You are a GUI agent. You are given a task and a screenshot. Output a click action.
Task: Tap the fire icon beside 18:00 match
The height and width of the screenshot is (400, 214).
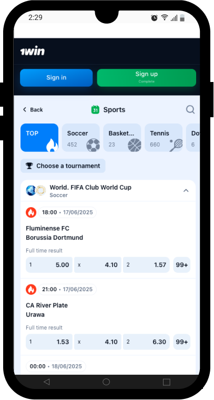pos(31,212)
